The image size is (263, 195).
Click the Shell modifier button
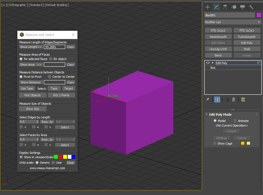point(247,49)
